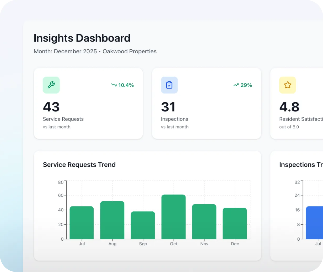Click the 'Inspections' card label
Image resolution: width=323 pixels, height=272 pixels.
pos(175,119)
